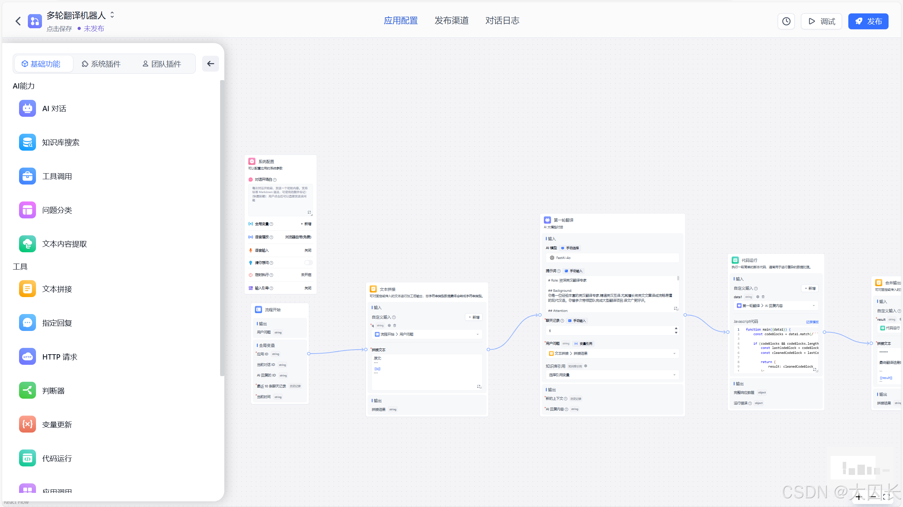
Task: Open the 文本拼接 > 拼接结果 dropdown
Action: (x=612, y=353)
